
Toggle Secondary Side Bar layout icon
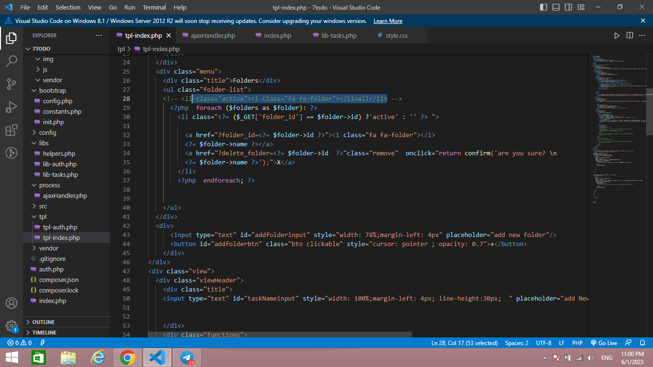pos(568,7)
